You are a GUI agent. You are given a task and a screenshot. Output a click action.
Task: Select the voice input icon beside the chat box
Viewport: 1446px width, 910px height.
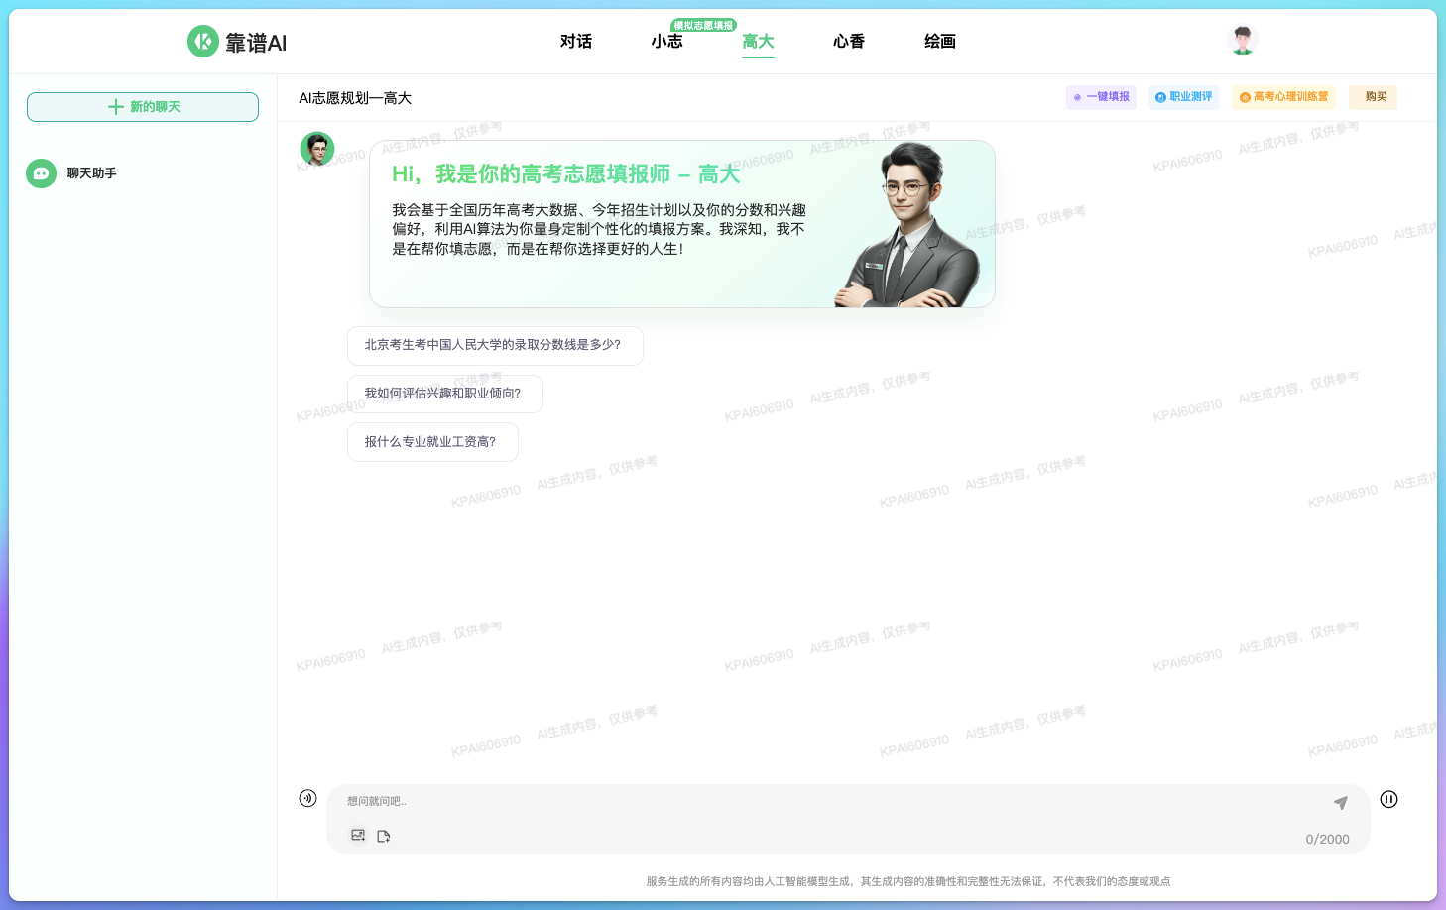tap(307, 798)
